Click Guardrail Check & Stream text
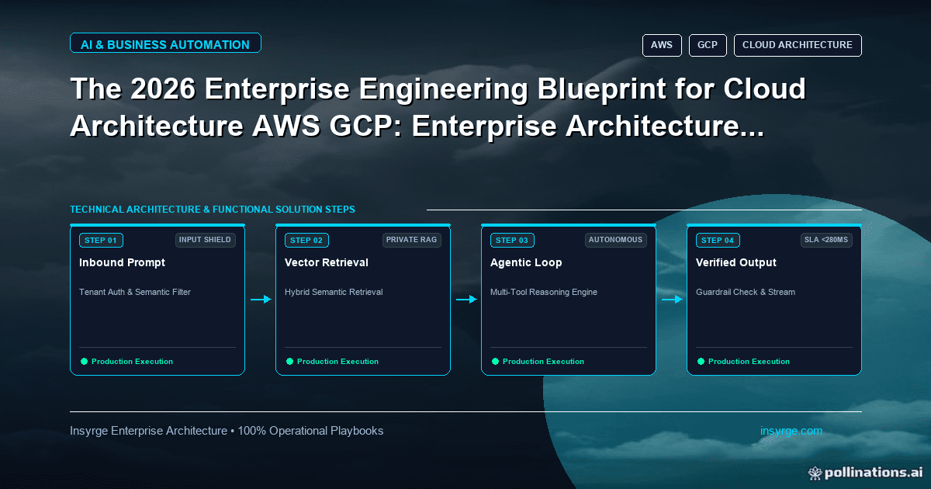931x489 pixels. [746, 293]
